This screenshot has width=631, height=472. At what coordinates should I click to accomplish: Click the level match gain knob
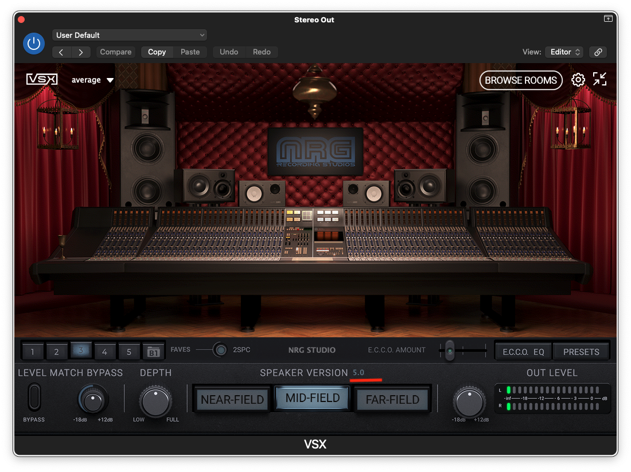coord(93,400)
